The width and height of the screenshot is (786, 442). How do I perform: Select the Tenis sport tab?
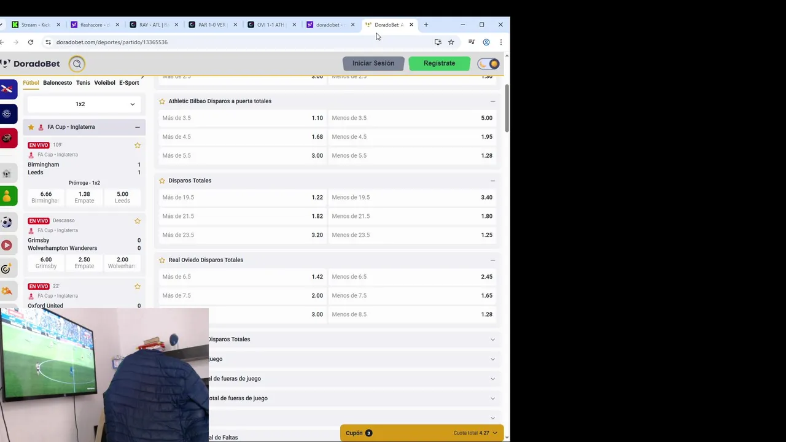coord(83,83)
